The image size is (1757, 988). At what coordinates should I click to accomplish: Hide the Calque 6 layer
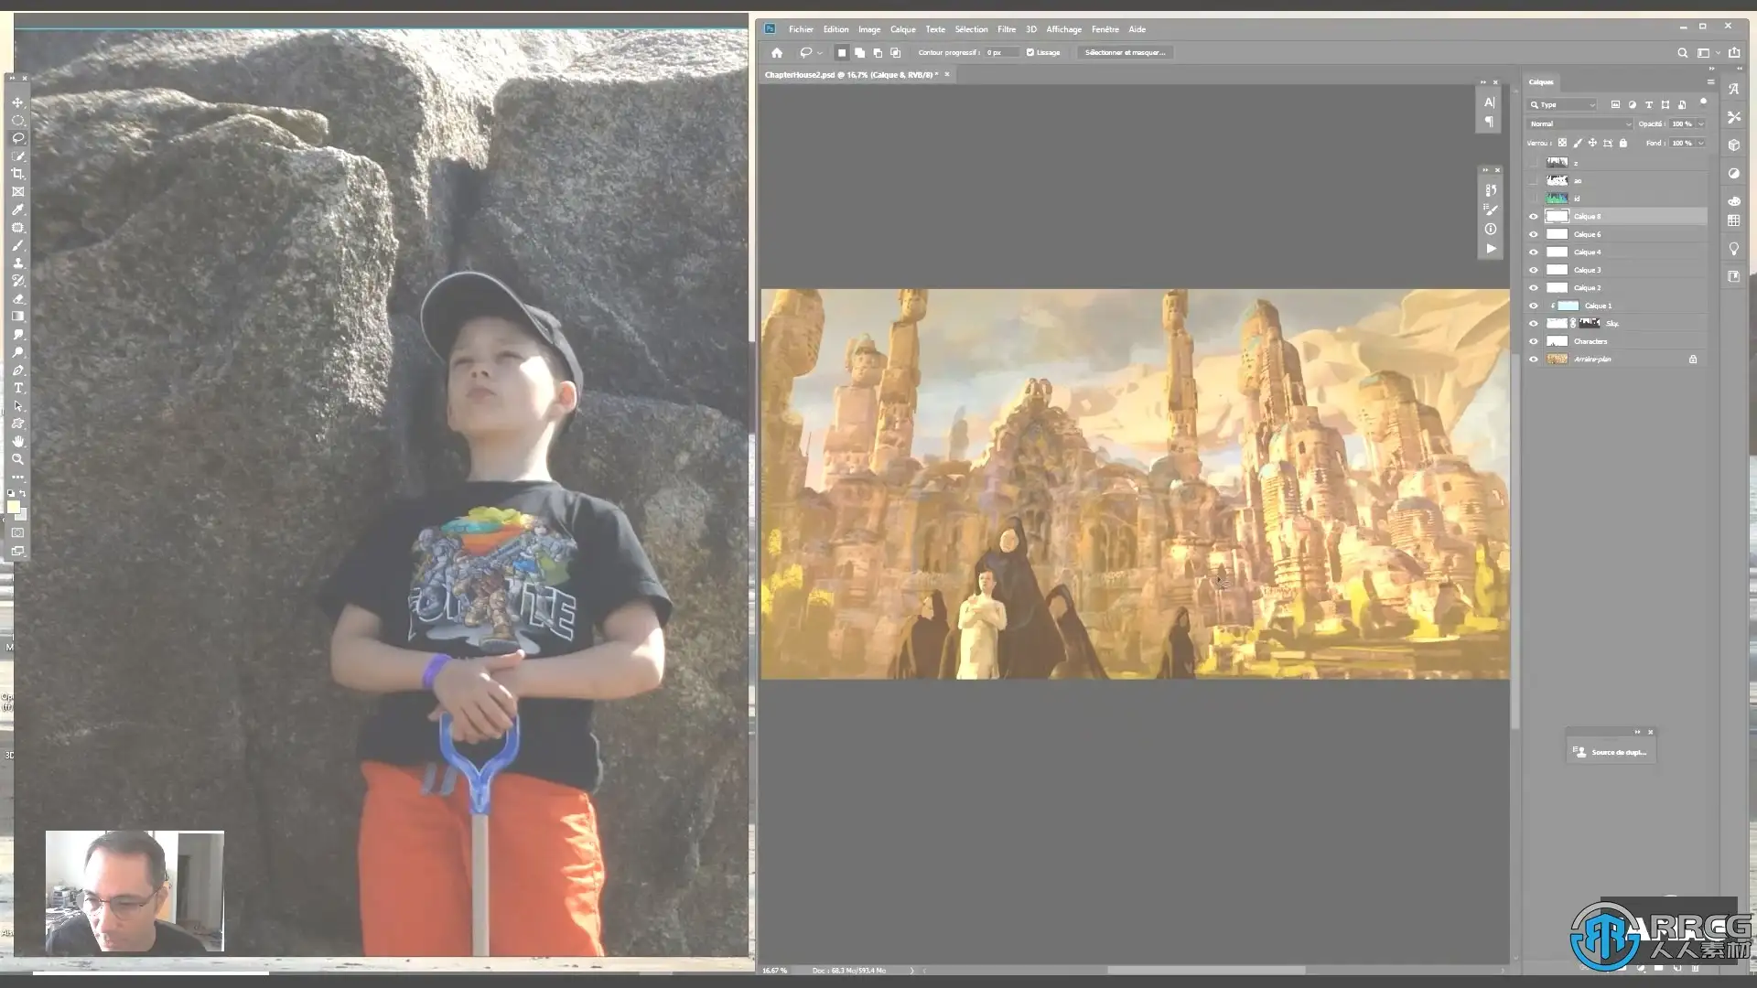click(x=1534, y=234)
